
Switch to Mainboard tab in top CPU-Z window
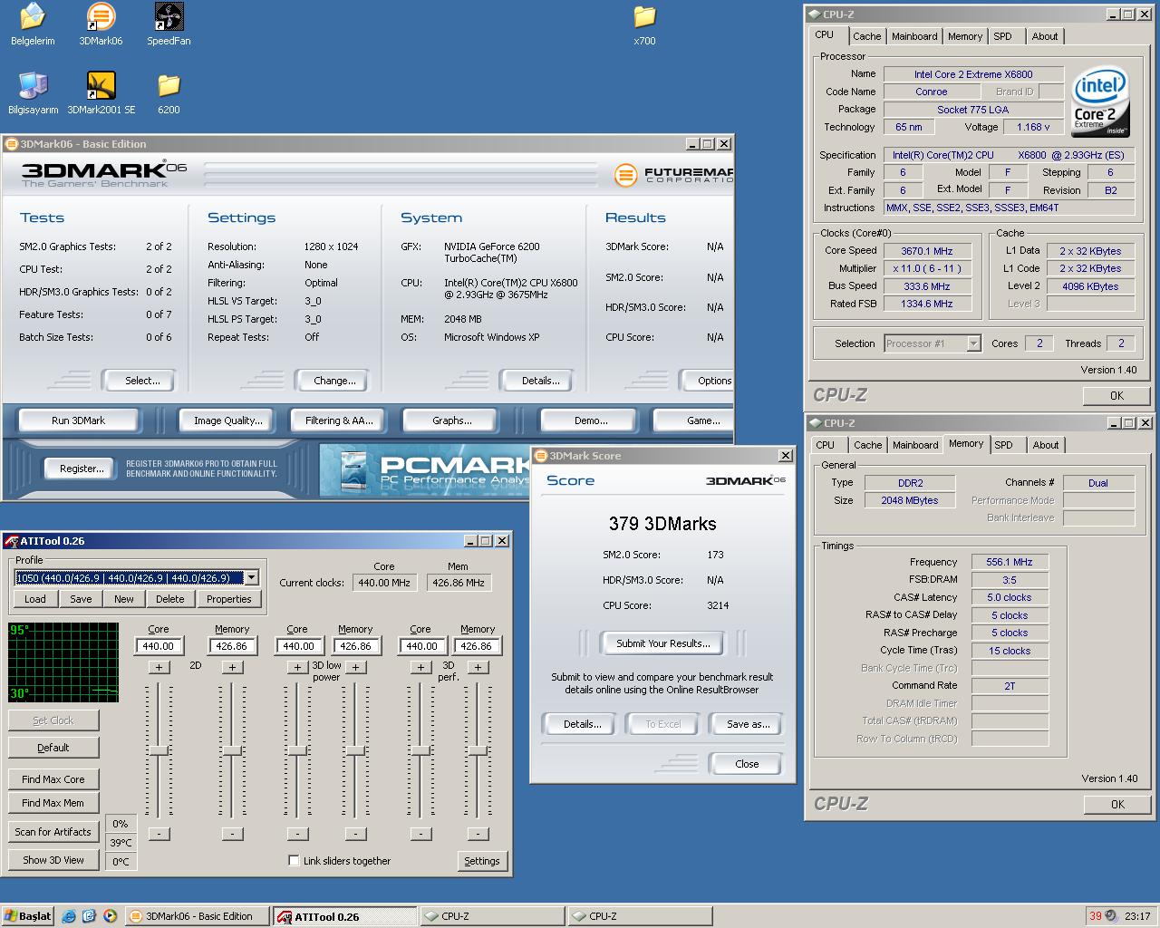pos(914,36)
